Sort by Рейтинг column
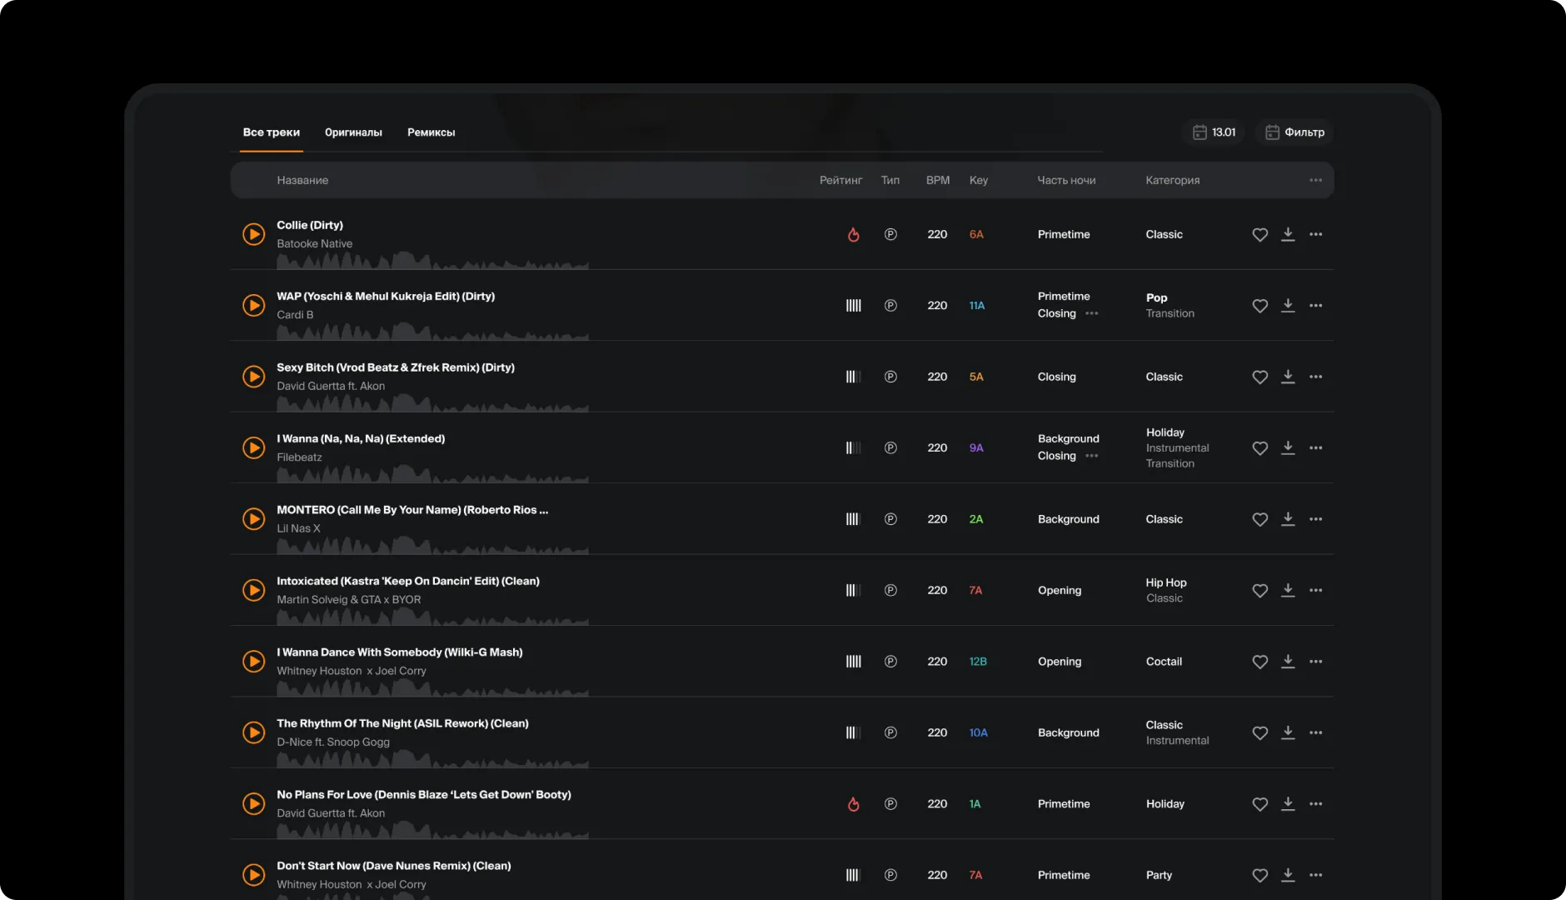Image resolution: width=1566 pixels, height=900 pixels. (840, 180)
